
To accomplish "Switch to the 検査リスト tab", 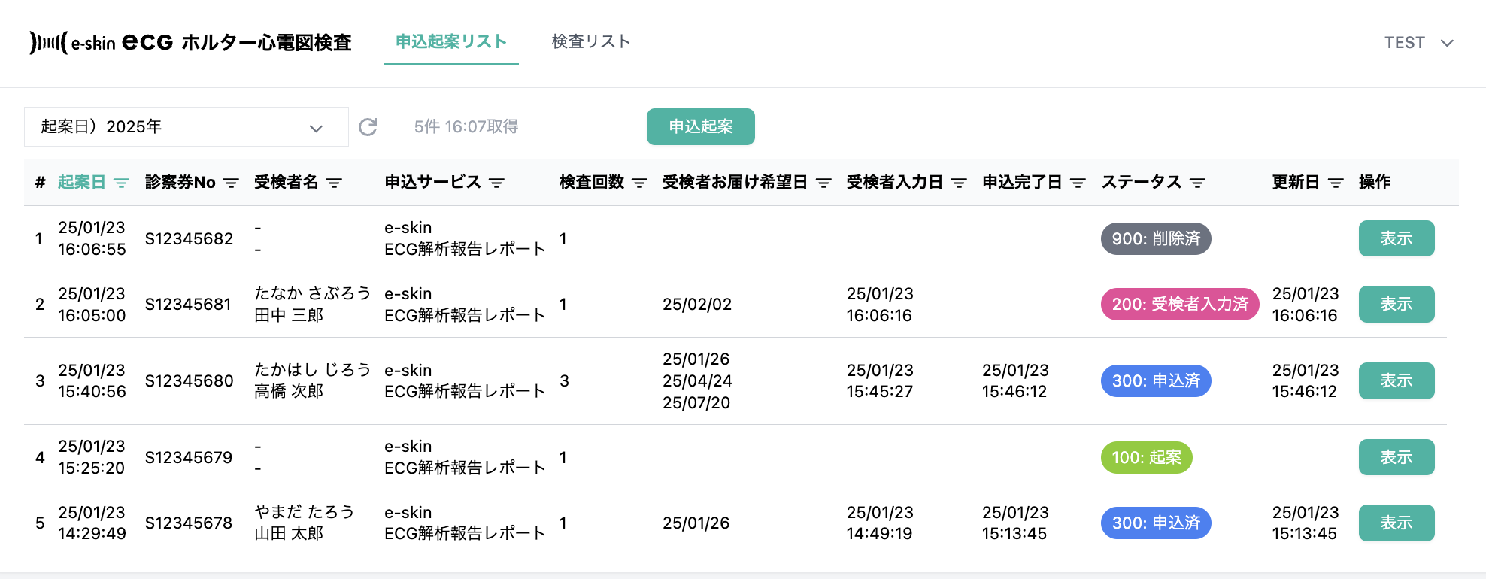I will pyautogui.click(x=590, y=42).
